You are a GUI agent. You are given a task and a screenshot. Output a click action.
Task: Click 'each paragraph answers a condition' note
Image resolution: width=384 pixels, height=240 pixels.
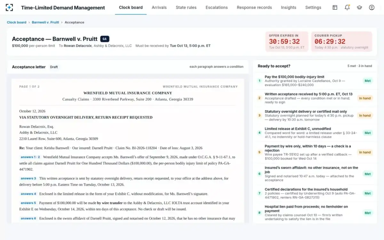[x=216, y=67]
